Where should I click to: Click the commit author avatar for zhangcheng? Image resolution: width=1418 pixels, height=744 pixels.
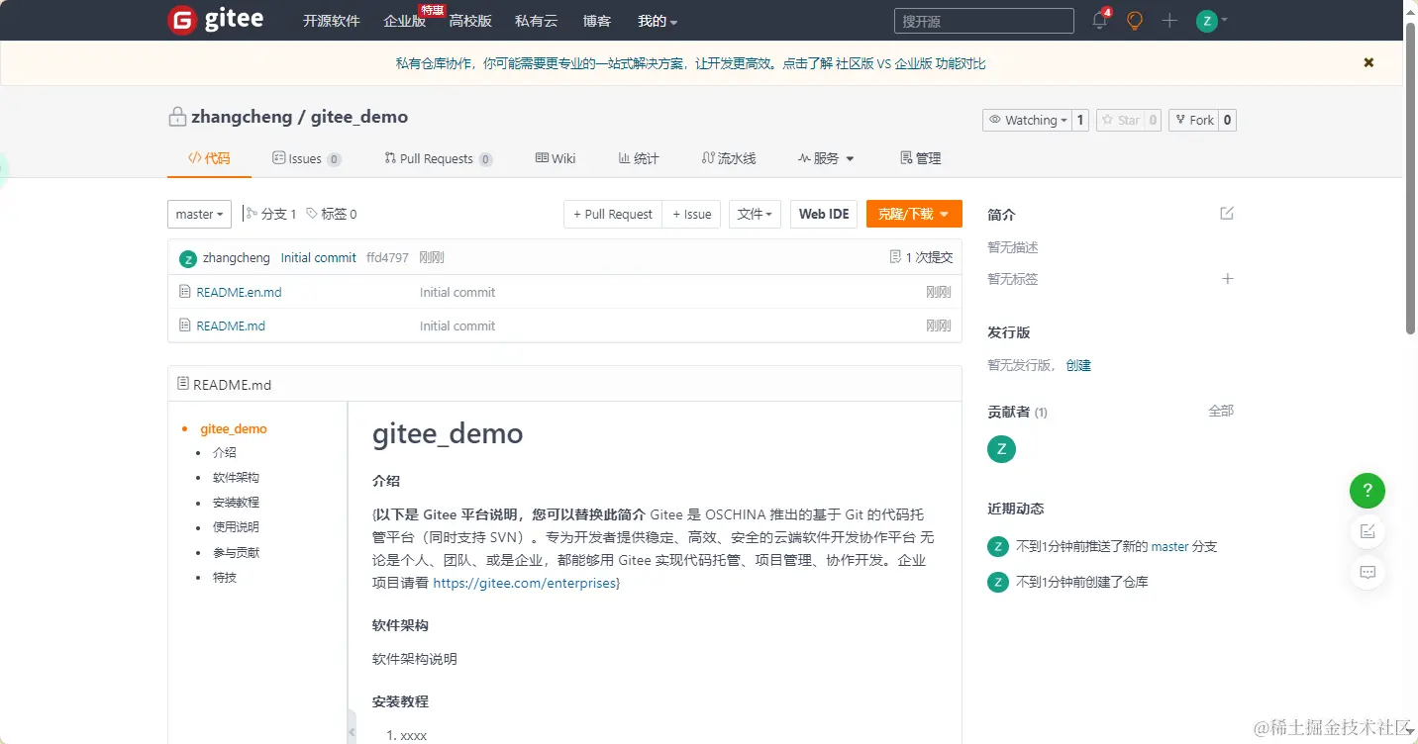(x=187, y=258)
